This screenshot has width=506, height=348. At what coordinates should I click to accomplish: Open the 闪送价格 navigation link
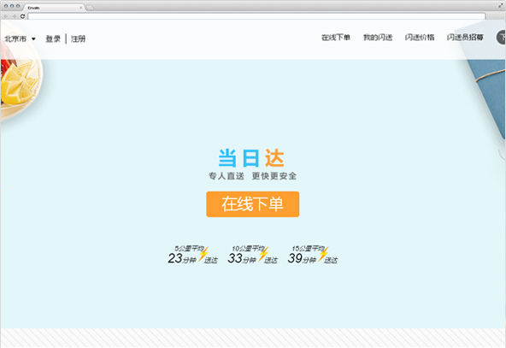pos(420,38)
